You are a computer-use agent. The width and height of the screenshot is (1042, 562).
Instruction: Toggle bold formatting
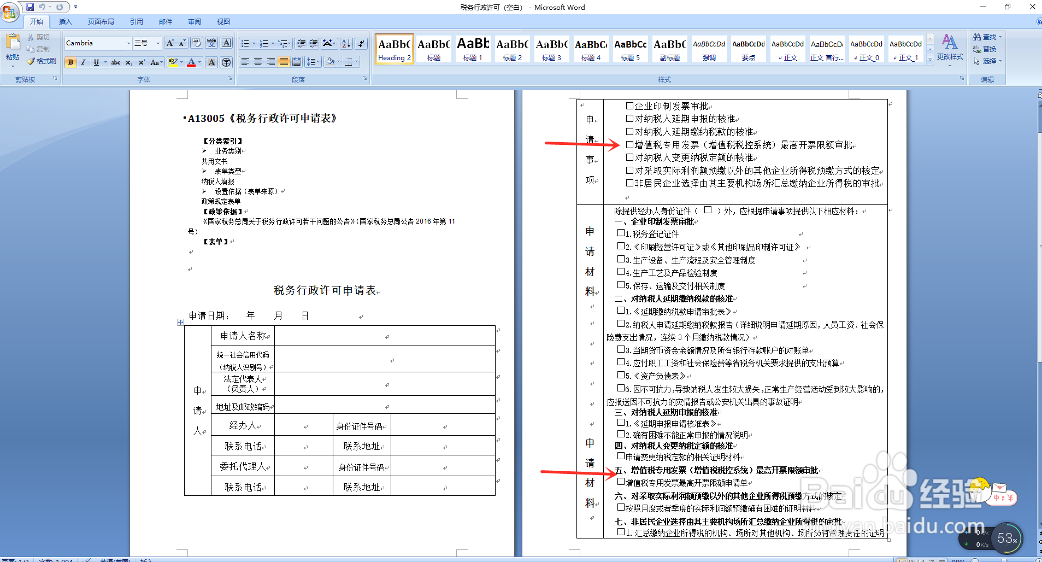pyautogui.click(x=70, y=62)
